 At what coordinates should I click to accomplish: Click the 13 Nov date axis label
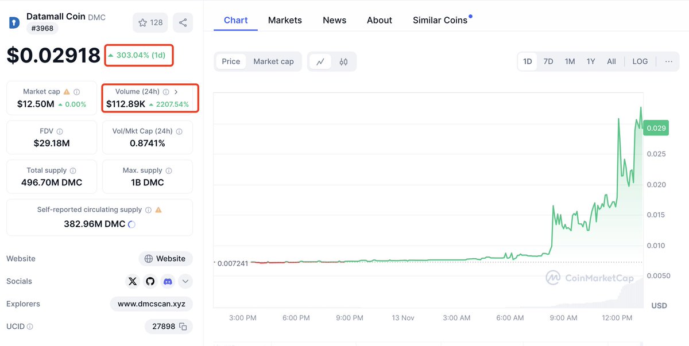403,317
